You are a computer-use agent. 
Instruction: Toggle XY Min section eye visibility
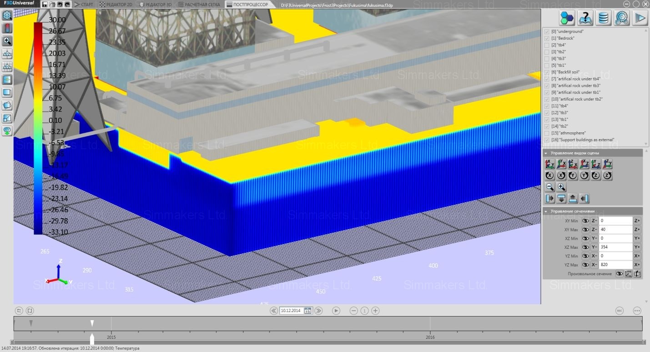point(585,221)
